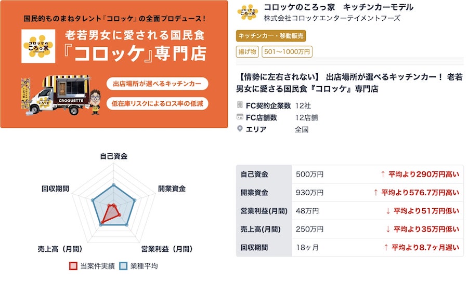Click the white logo square in orange banner
468x282 pixels.
click(38, 46)
